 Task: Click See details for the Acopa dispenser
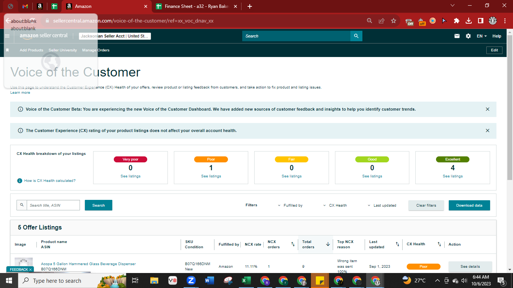tap(470, 267)
